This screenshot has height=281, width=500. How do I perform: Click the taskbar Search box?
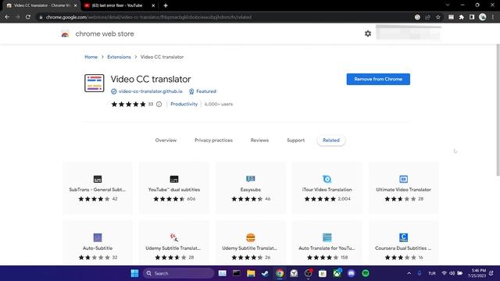tap(179, 273)
